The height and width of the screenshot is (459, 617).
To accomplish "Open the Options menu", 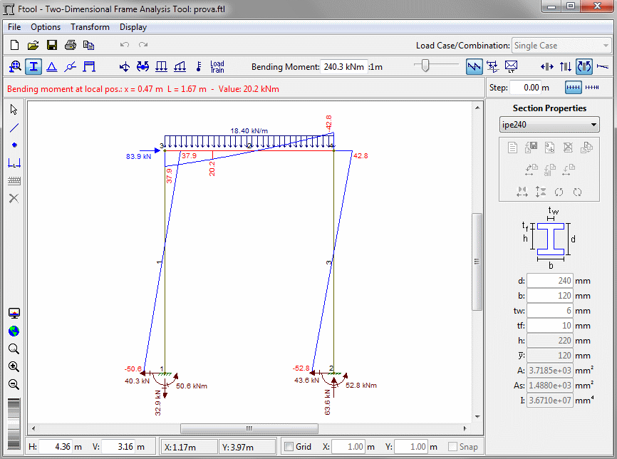I will (46, 27).
